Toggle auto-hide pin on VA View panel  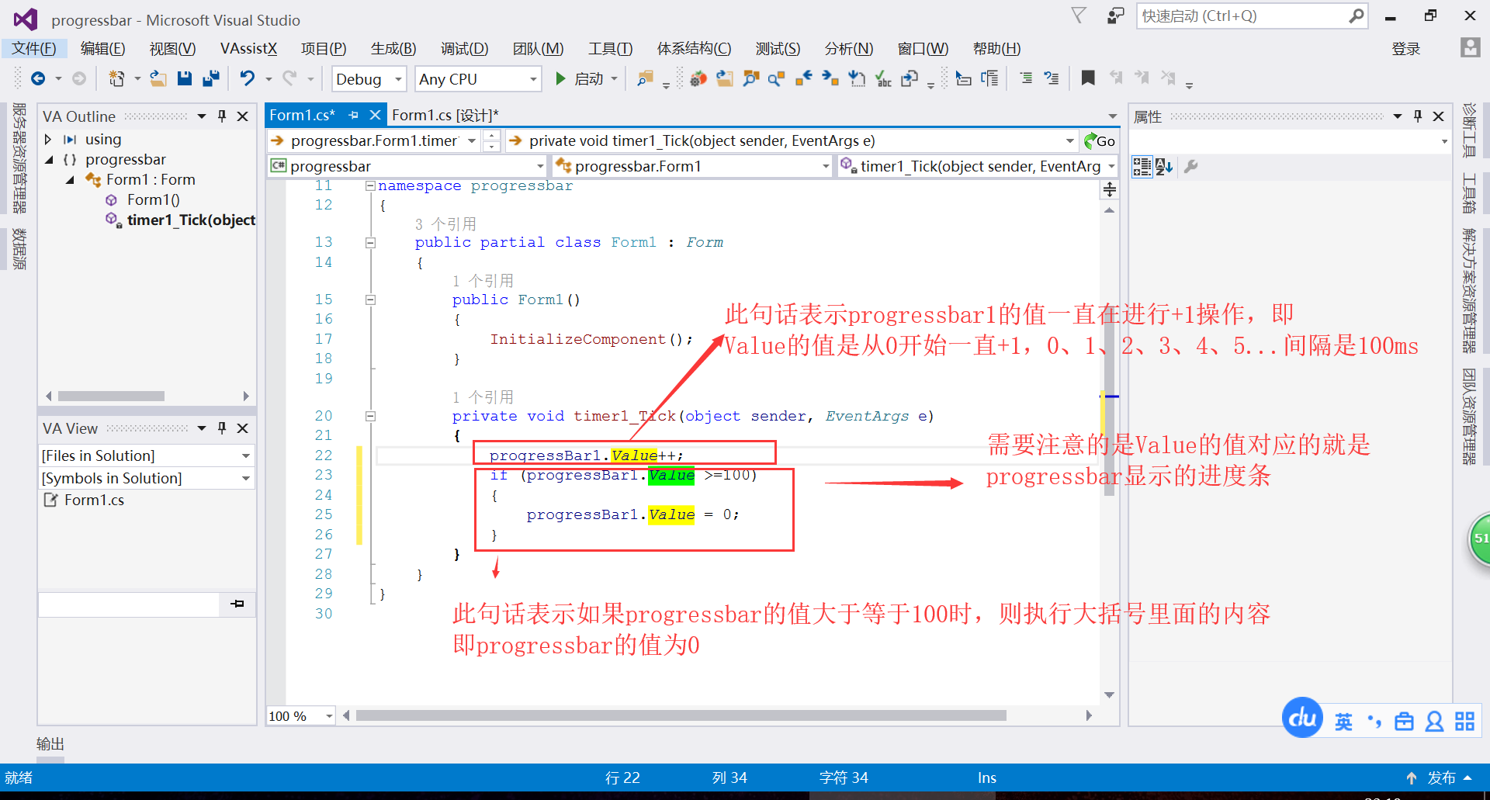(222, 428)
